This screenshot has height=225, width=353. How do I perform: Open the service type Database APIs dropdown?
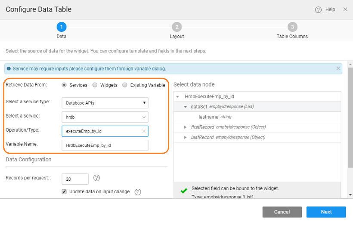tap(105, 102)
